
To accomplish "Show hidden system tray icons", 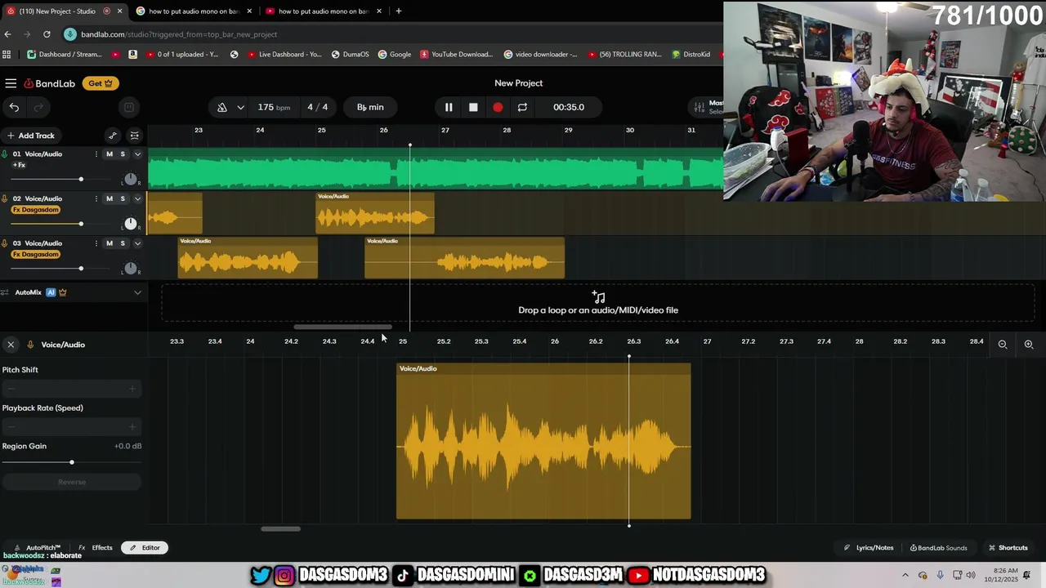I will pos(905,575).
